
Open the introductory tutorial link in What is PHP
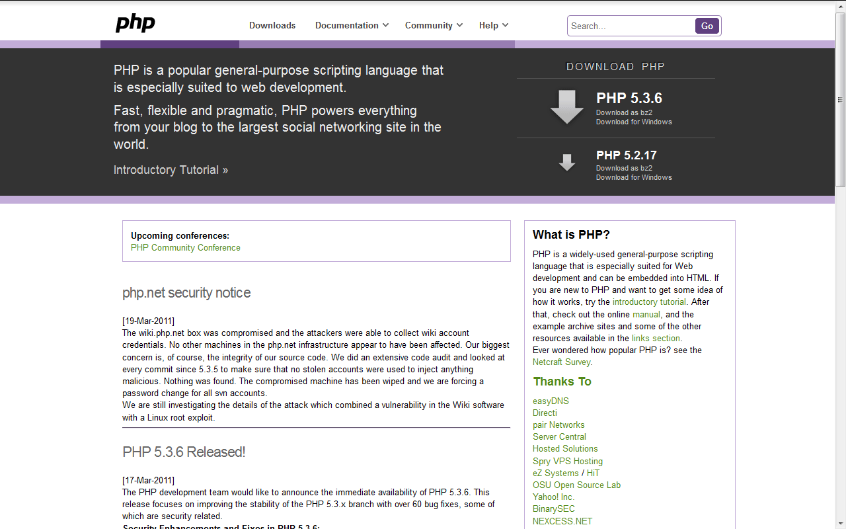pyautogui.click(x=649, y=302)
